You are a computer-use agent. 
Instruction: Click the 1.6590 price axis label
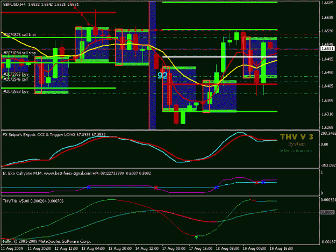tap(327, 31)
